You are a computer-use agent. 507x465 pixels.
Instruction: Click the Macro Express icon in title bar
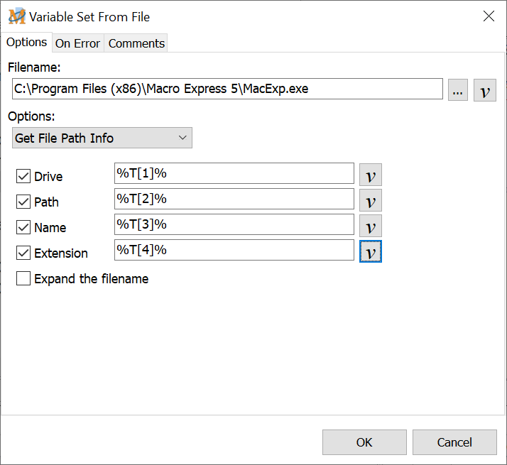16,16
